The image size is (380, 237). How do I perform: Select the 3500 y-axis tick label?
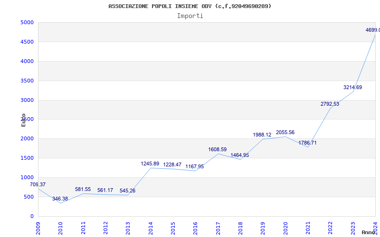tap(27, 81)
